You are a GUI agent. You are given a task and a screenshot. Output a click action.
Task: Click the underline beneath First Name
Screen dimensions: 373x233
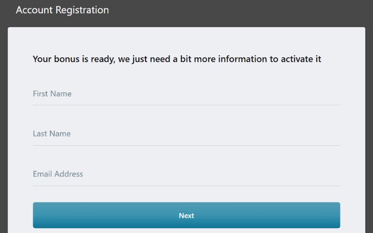[x=186, y=105]
